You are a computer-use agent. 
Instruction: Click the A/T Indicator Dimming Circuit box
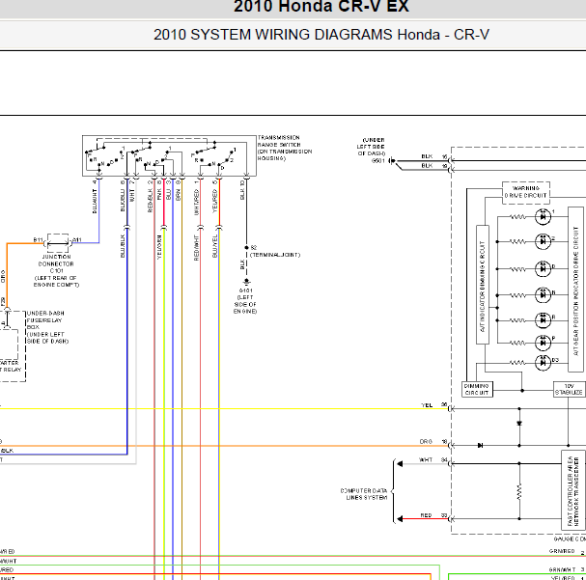coord(483,285)
